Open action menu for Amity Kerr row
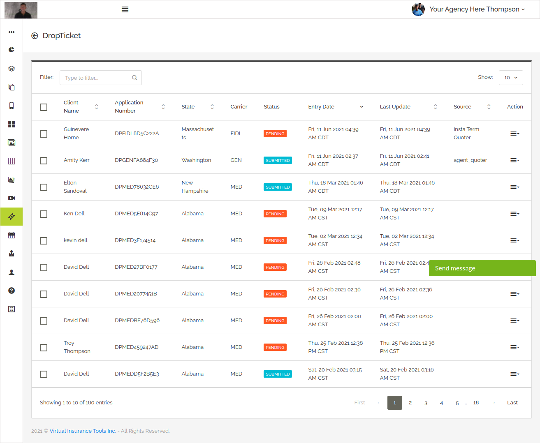 (x=515, y=160)
